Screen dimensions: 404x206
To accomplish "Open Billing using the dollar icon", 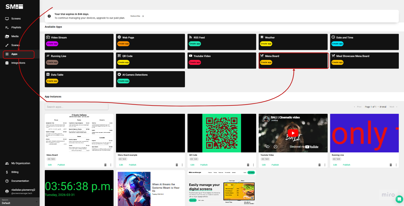I will coord(6,172).
